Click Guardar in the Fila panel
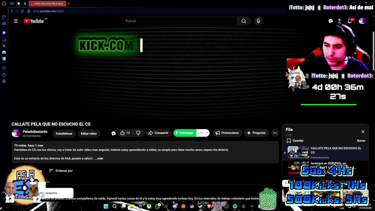 [x=295, y=141]
